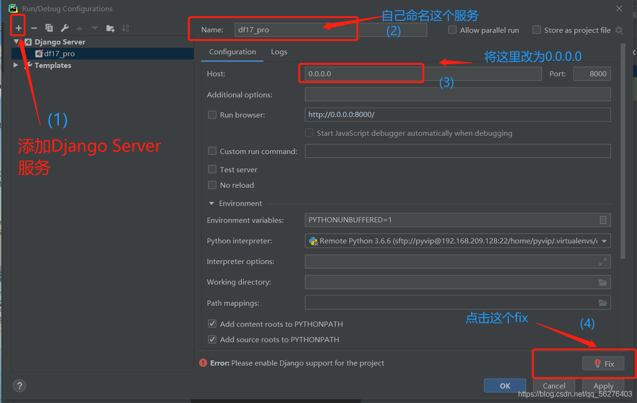
Task: Sort configurations alphabetically
Action: 125,28
